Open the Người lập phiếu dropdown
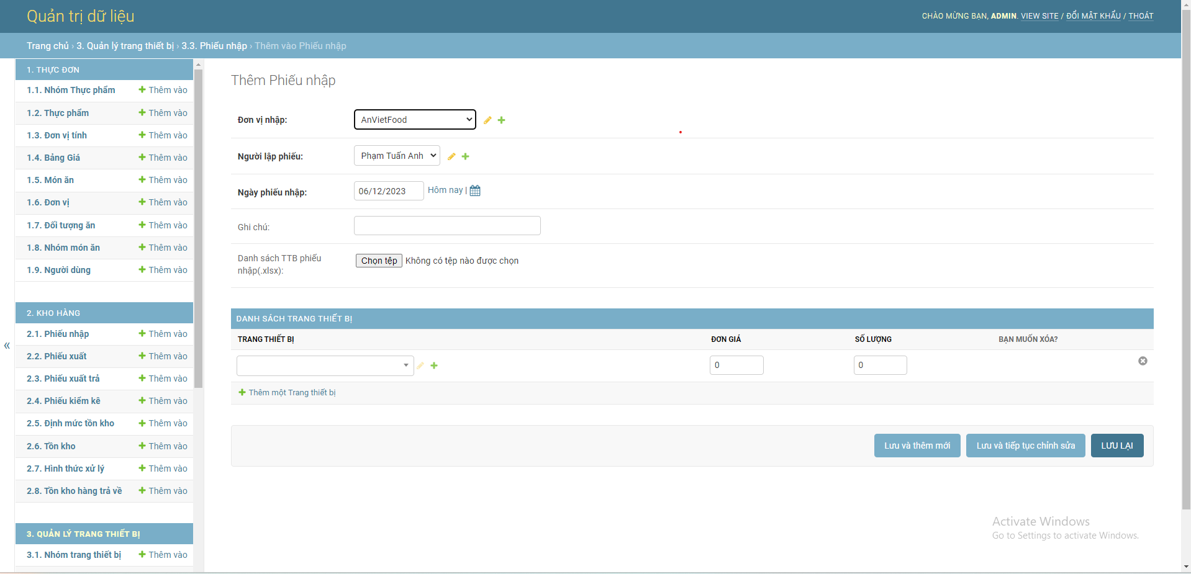The height and width of the screenshot is (574, 1191). [x=396, y=156]
